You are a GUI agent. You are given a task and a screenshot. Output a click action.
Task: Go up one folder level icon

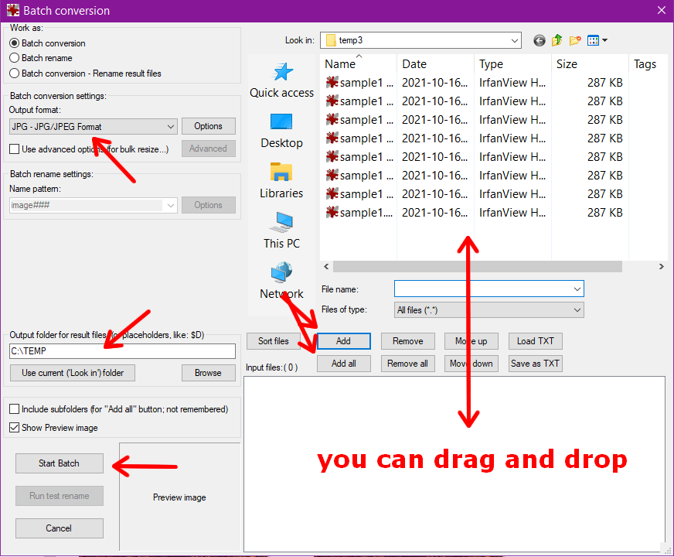click(x=557, y=40)
